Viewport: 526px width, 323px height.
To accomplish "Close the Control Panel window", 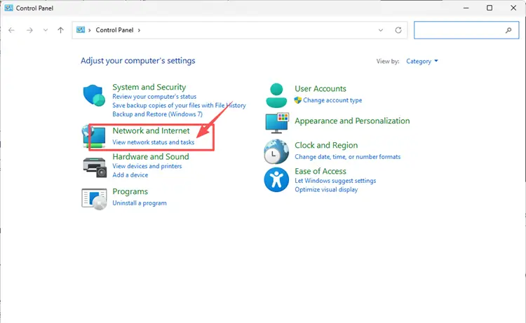I will coord(513,8).
